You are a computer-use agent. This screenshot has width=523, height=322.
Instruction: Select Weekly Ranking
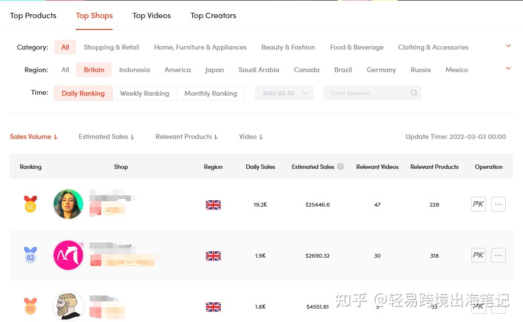145,93
